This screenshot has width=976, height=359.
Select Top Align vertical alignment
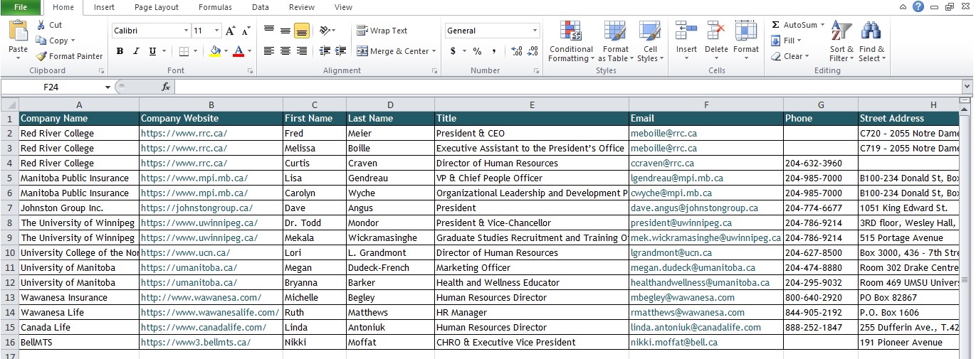pyautogui.click(x=269, y=31)
